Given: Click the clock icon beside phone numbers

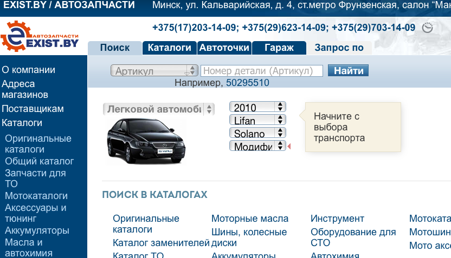Looking at the screenshot, I should [428, 28].
